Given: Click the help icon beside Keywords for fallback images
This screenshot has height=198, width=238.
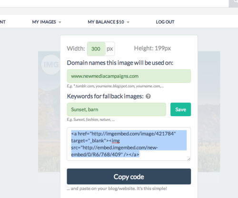Looking at the screenshot, I should click(x=148, y=96).
